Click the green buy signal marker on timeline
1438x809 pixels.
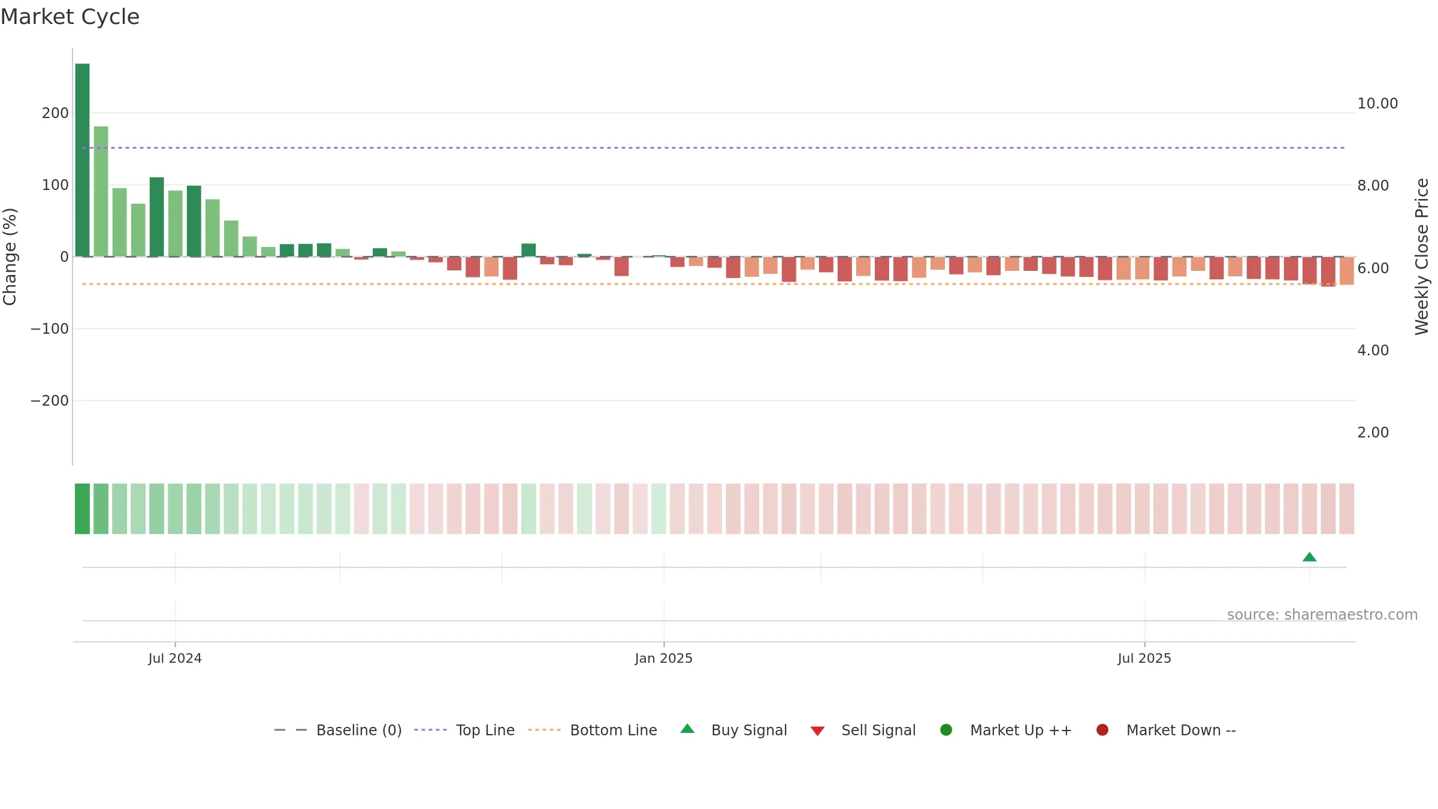(x=1309, y=557)
